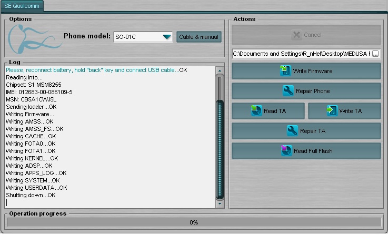The width and height of the screenshot is (388, 235).
Task: Click the Write Firmware label
Action: (313, 71)
